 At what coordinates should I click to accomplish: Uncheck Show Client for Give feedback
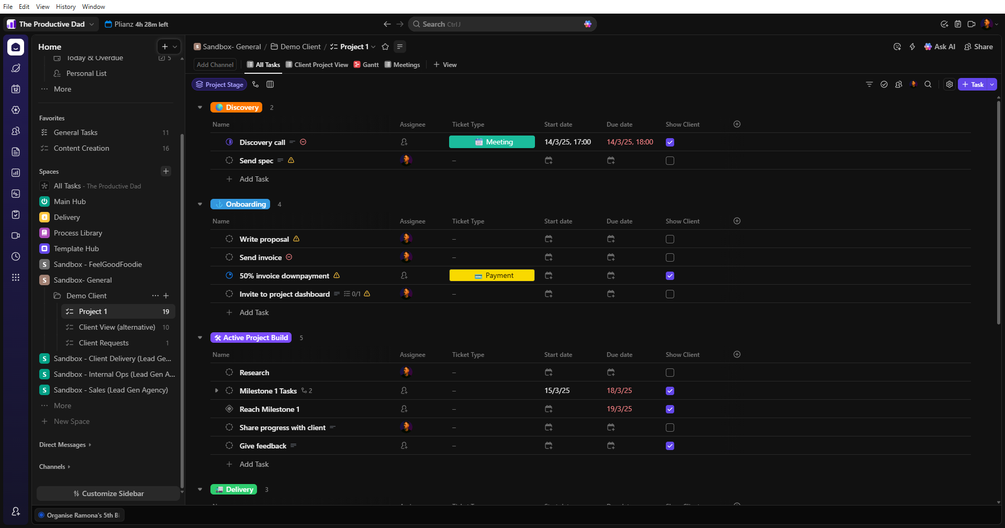[x=670, y=446]
